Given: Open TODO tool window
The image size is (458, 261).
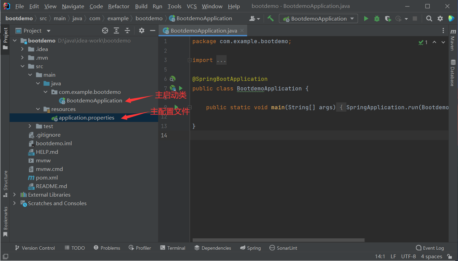Looking at the screenshot, I should [75, 248].
